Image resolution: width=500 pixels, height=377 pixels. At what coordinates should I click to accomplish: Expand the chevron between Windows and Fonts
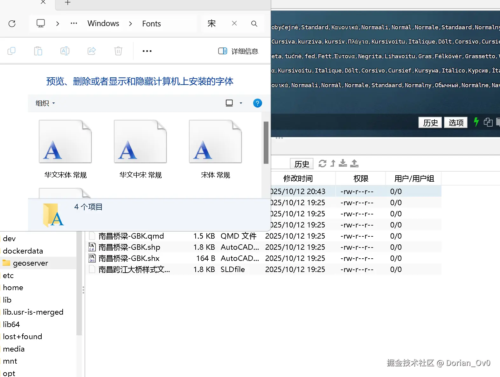[x=130, y=24]
